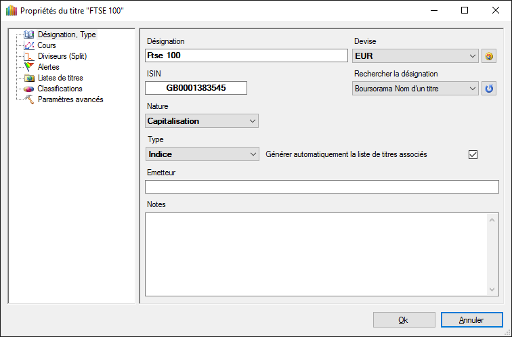Click the currency icon button beside Devise
The height and width of the screenshot is (337, 512).
pos(489,56)
